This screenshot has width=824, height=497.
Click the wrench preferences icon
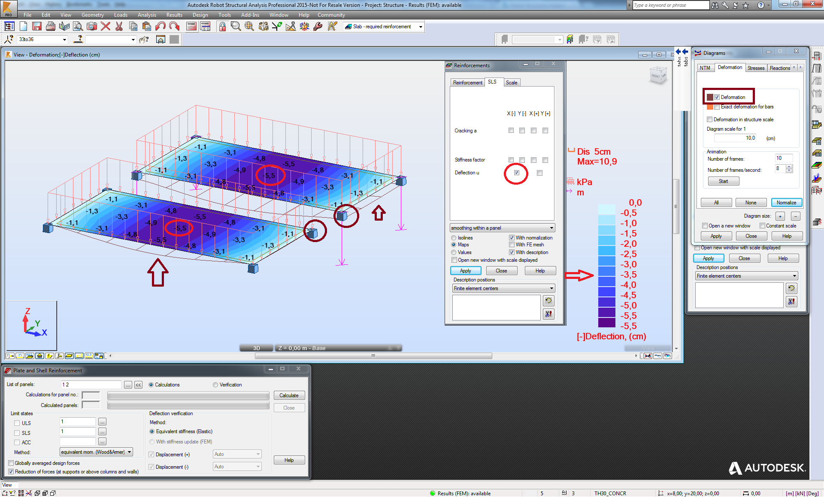coord(318,27)
